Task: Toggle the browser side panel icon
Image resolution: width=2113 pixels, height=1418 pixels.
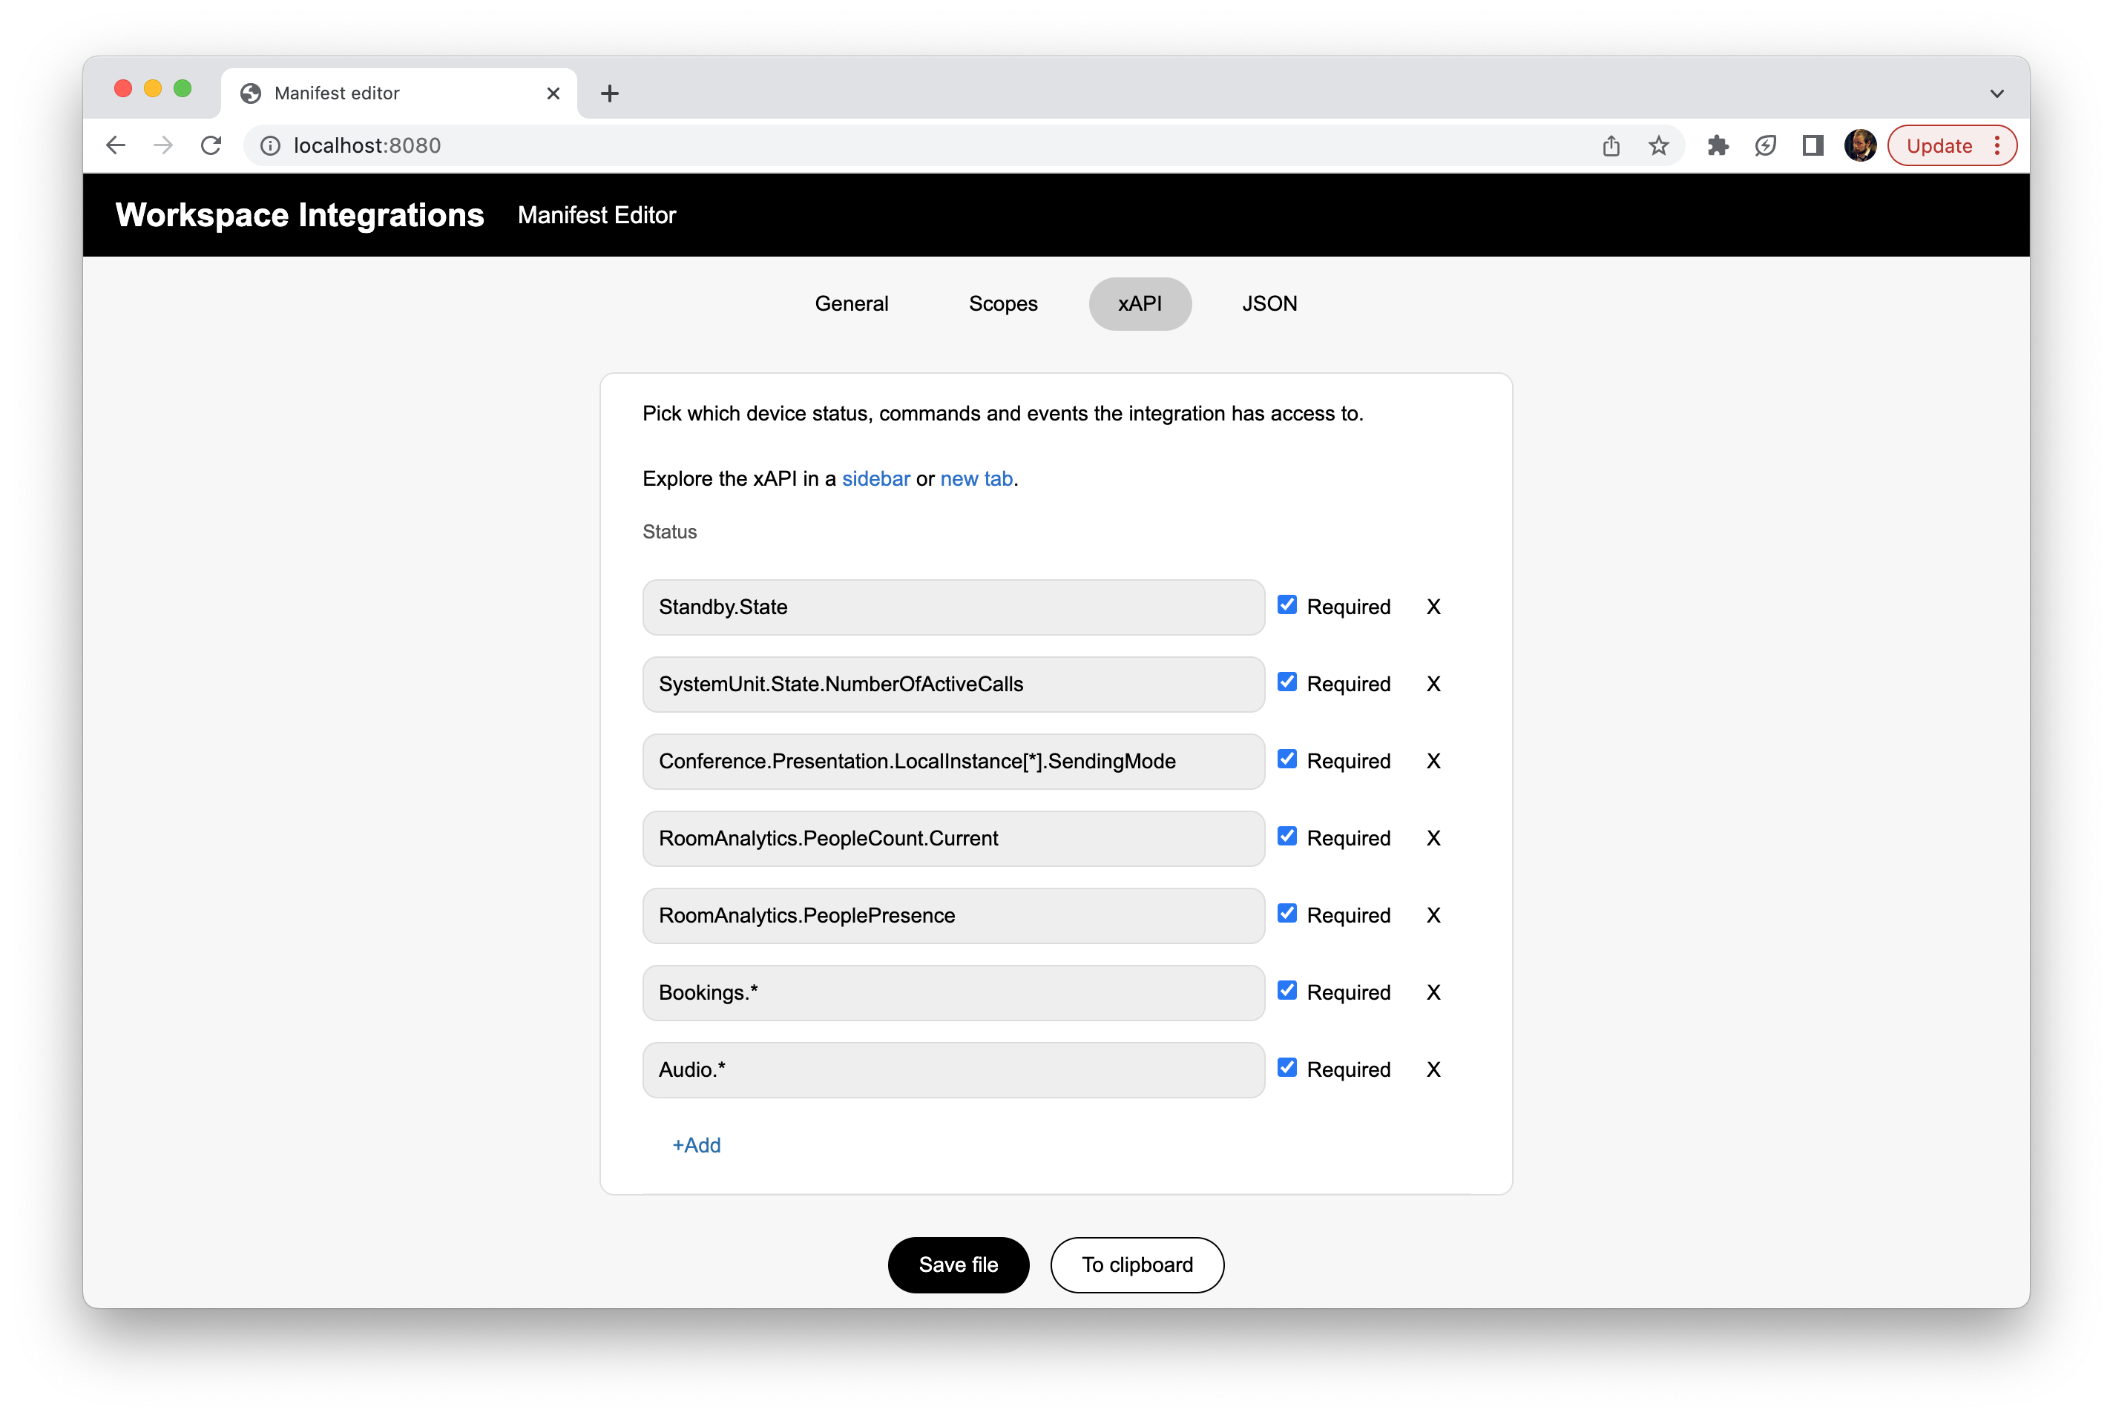Action: pyautogui.click(x=1812, y=145)
